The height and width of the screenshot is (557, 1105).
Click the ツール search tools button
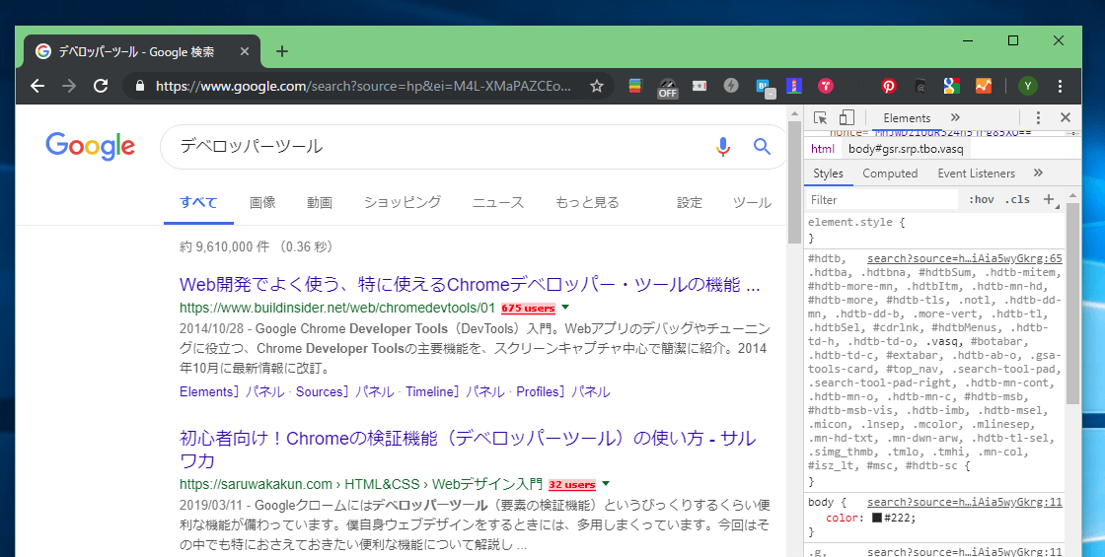[752, 203]
